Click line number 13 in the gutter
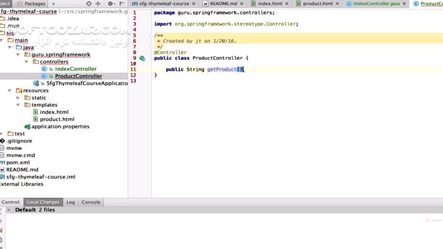This screenshot has width=443, height=249. 134,81
